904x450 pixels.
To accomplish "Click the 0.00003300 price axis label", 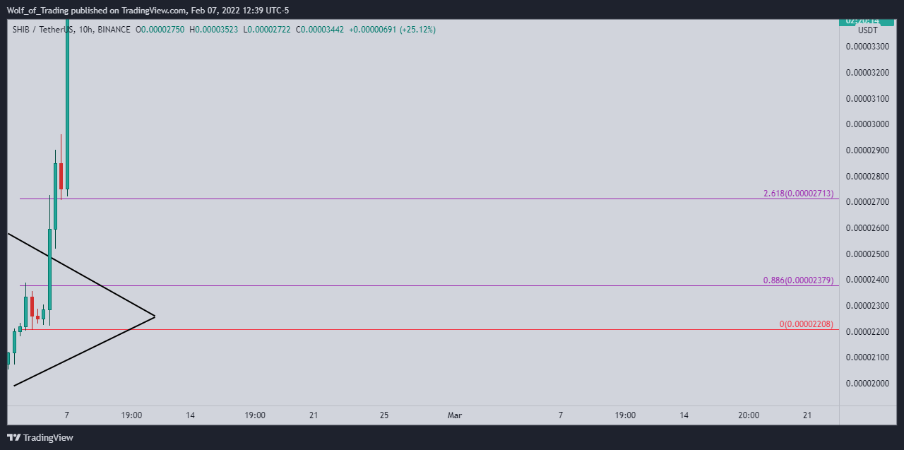I will pyautogui.click(x=867, y=47).
